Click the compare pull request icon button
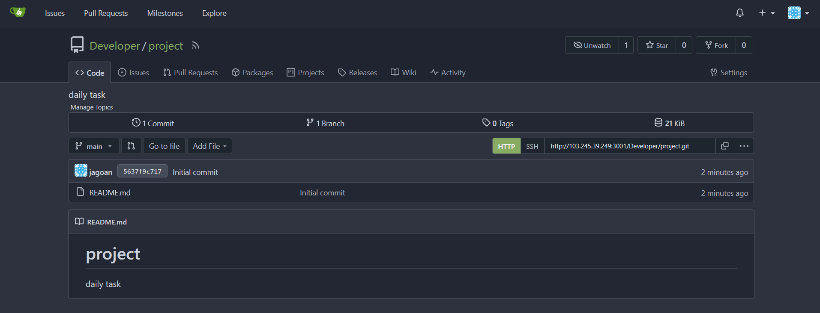This screenshot has height=313, width=820. 131,146
